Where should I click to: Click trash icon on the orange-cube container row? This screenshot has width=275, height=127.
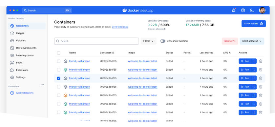[x=261, y=95]
